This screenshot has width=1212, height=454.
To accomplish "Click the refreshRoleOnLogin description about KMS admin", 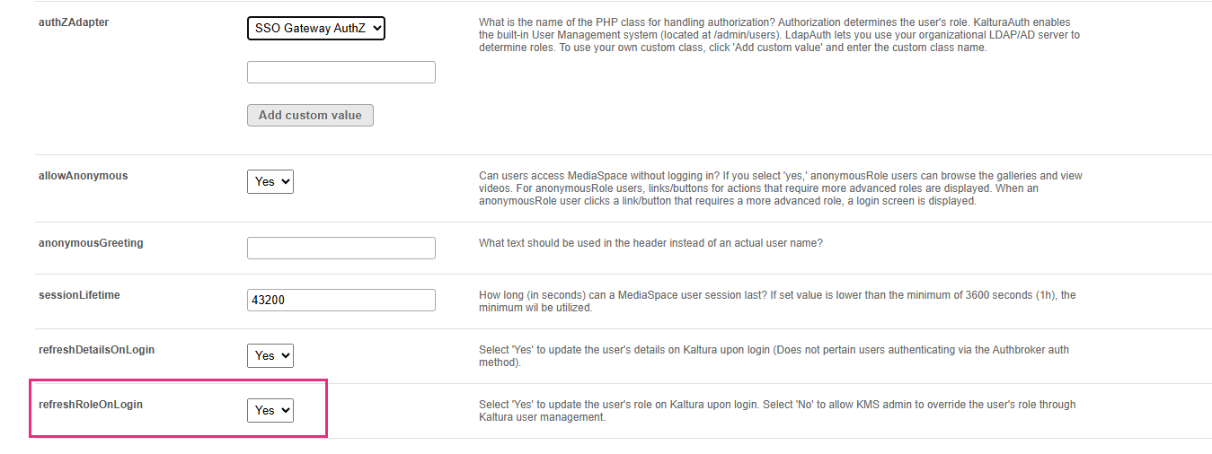I will pos(776,411).
